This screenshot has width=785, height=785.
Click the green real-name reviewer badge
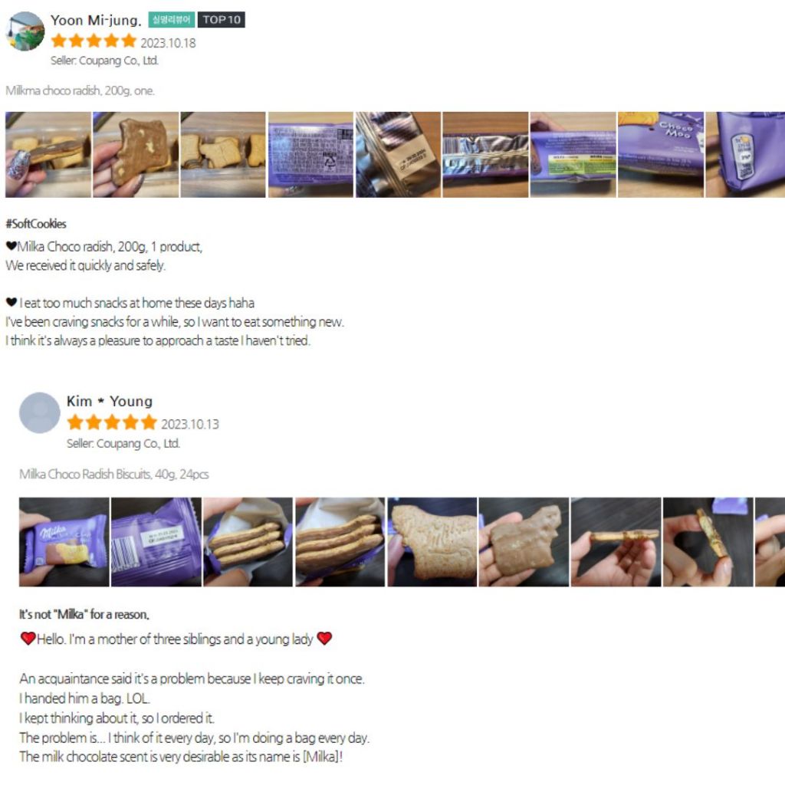tap(171, 19)
